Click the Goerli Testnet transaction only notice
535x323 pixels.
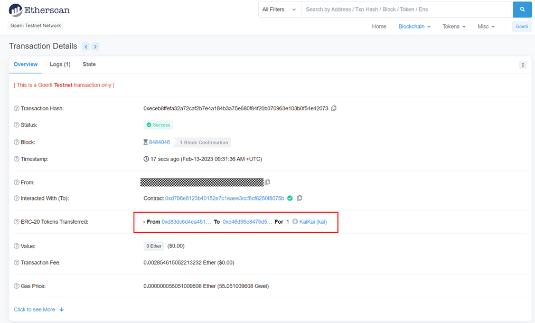click(64, 85)
